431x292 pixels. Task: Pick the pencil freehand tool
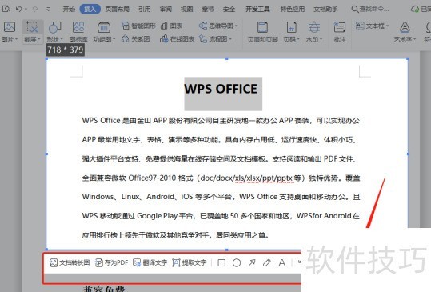pyautogui.click(x=266, y=263)
